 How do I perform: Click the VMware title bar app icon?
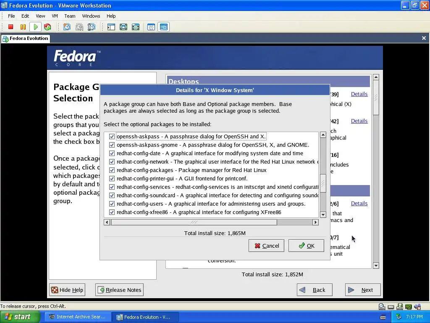[x=4, y=5]
